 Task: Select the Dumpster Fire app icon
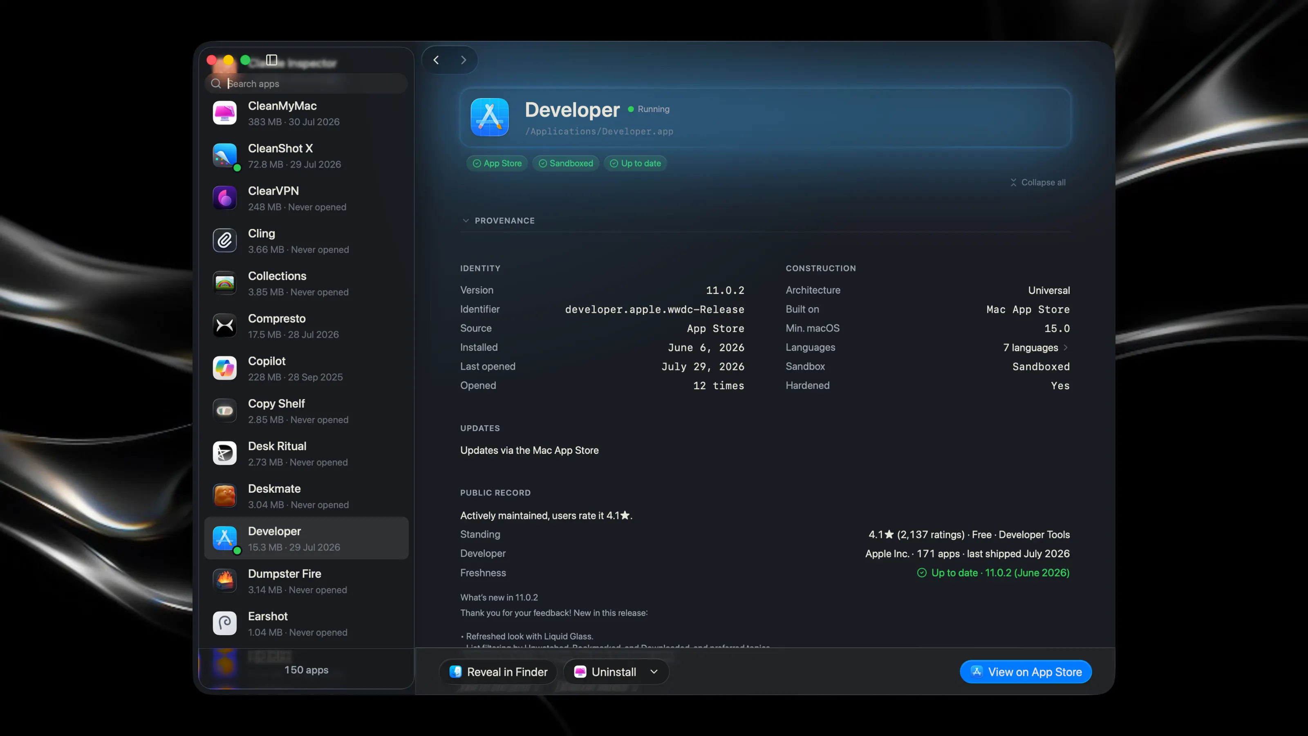pyautogui.click(x=224, y=581)
